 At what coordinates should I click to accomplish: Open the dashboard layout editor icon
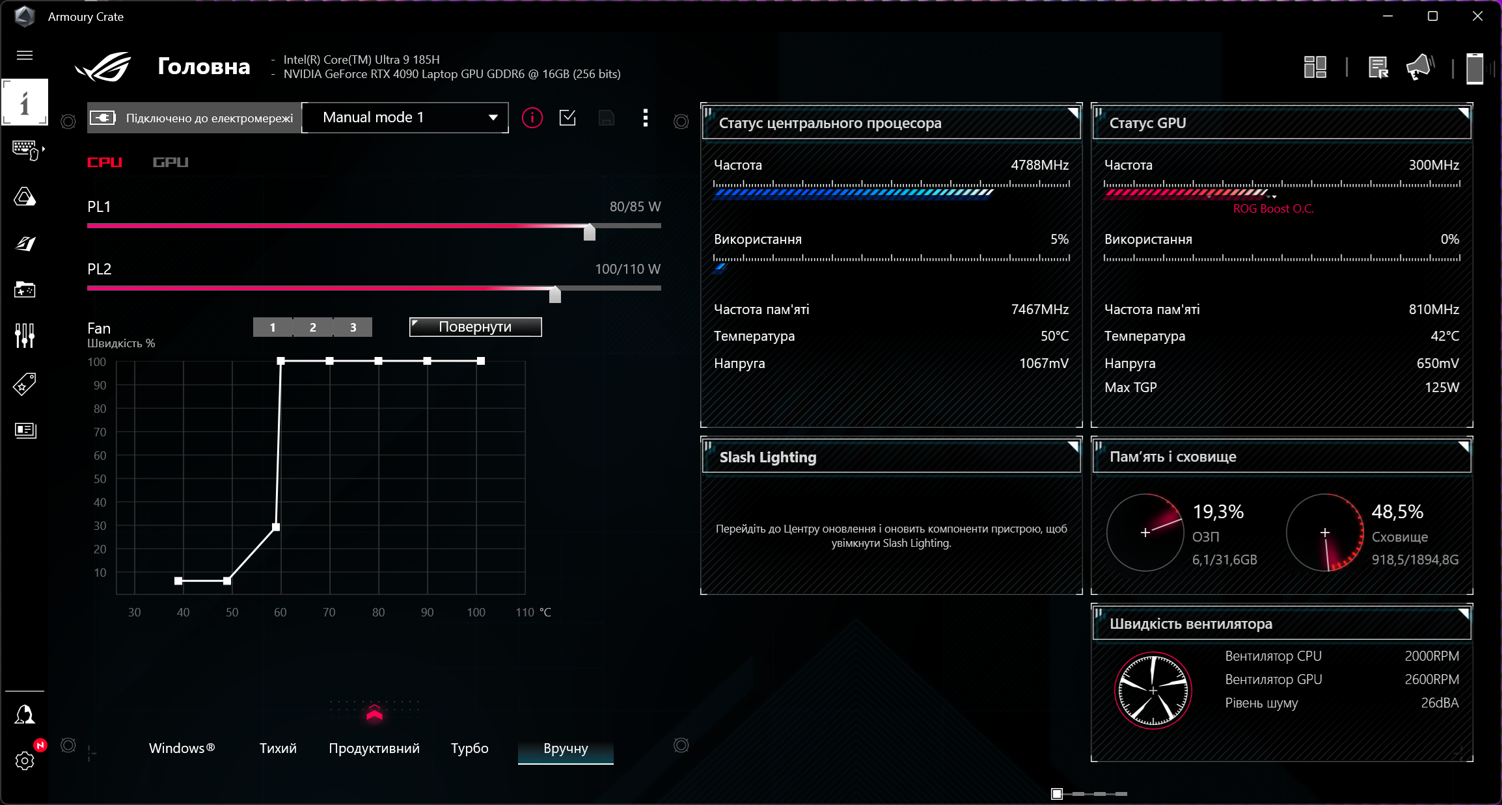coord(1316,67)
